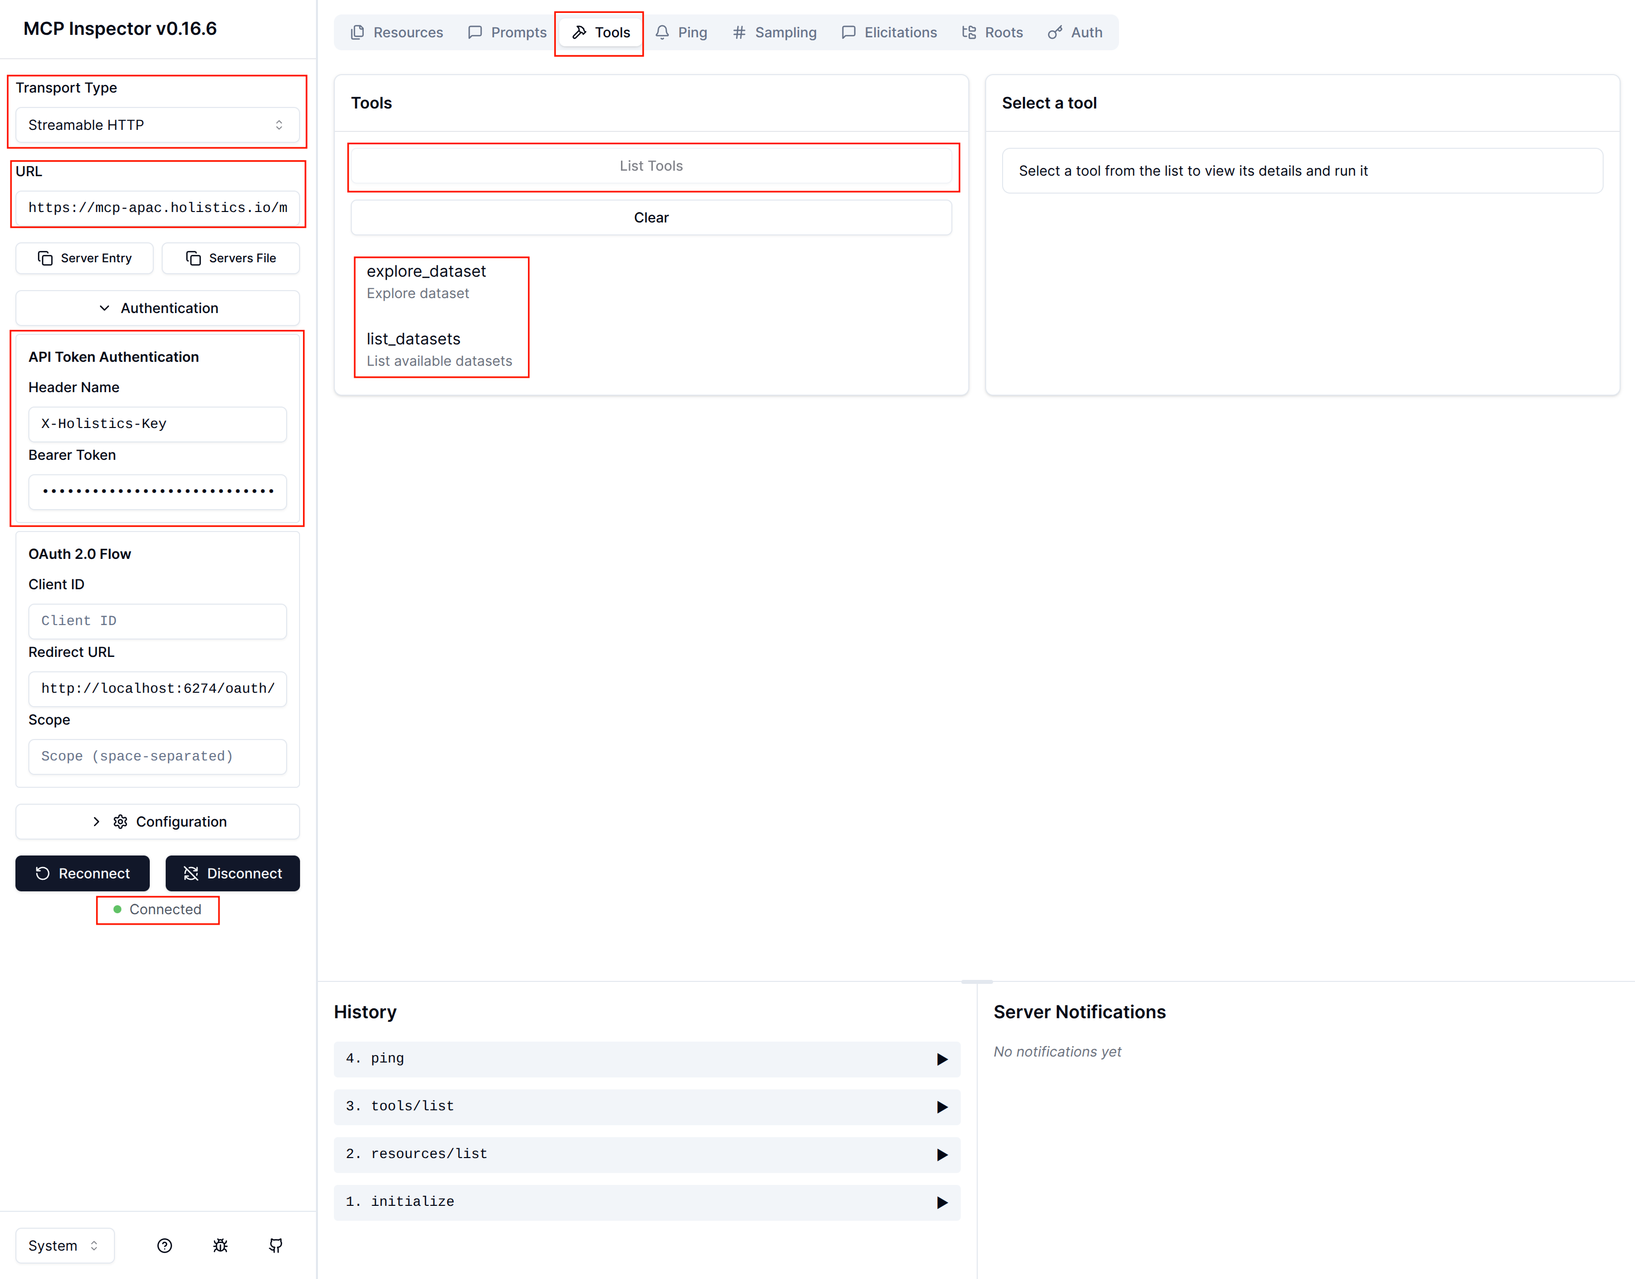Expand the Configuration section
This screenshot has width=1635, height=1279.
[157, 822]
